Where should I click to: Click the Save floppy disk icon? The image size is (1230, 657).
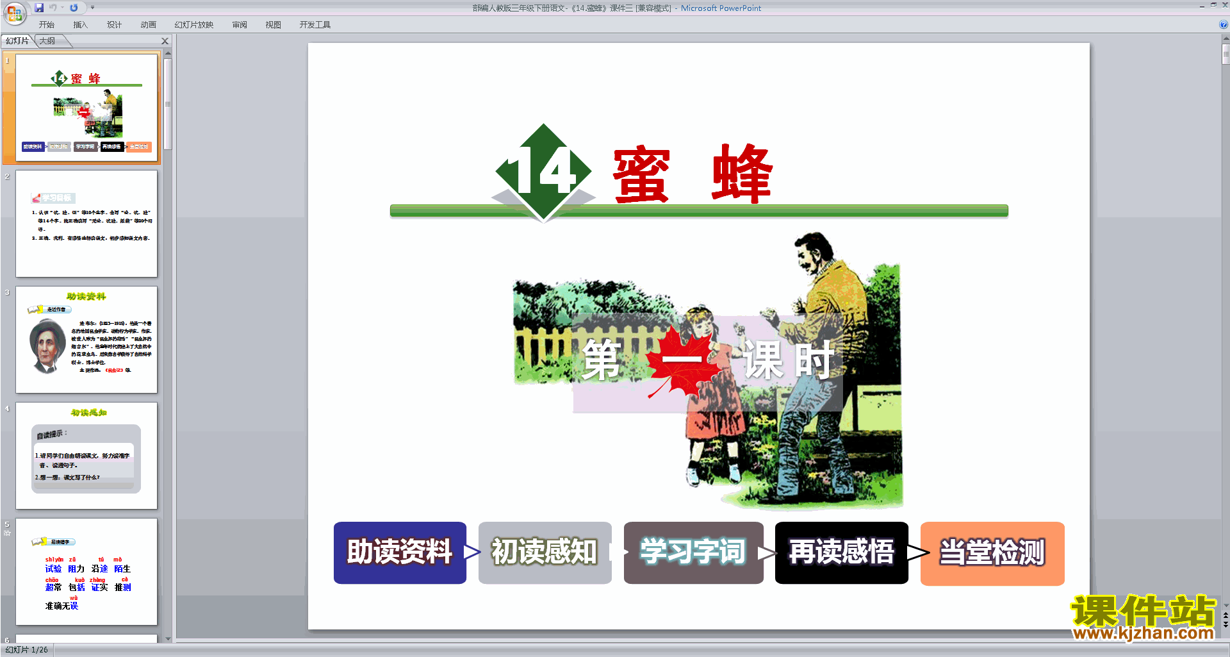point(39,8)
